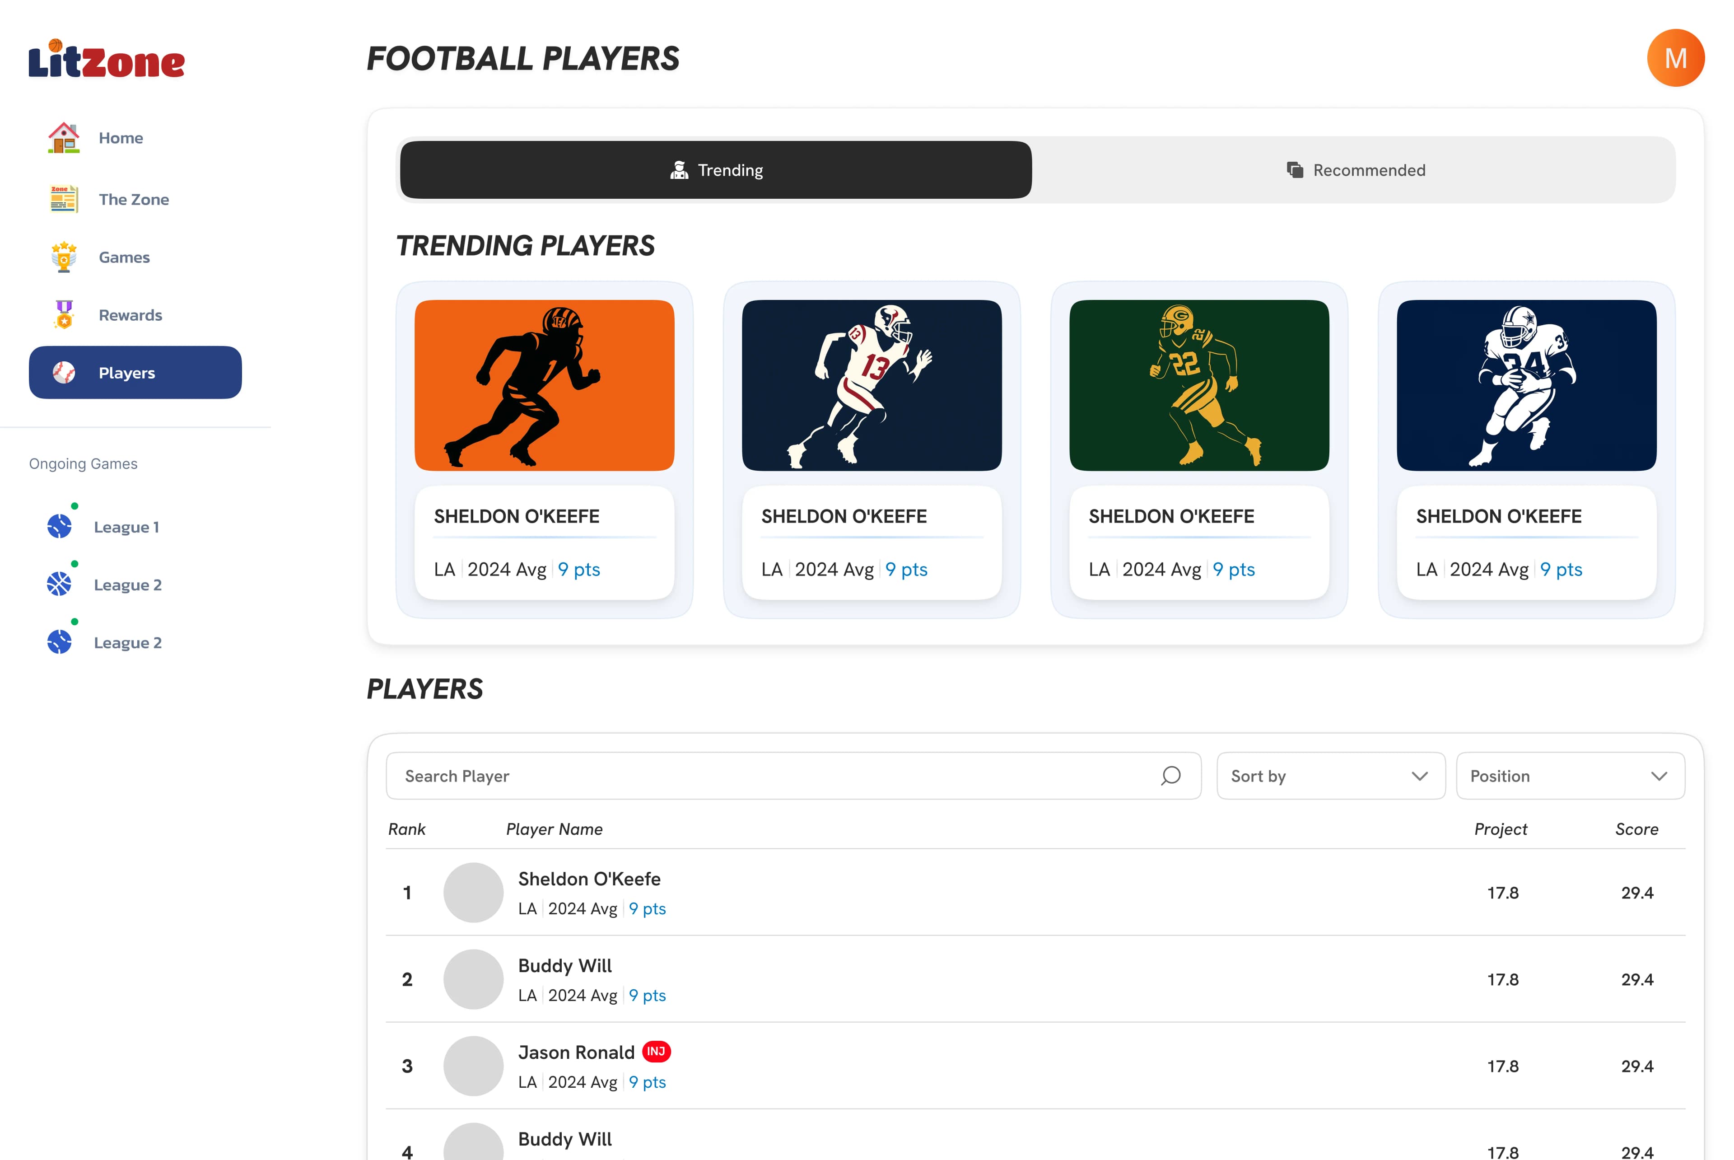Click the Football Players page title
The height and width of the screenshot is (1160, 1734).
[523, 58]
